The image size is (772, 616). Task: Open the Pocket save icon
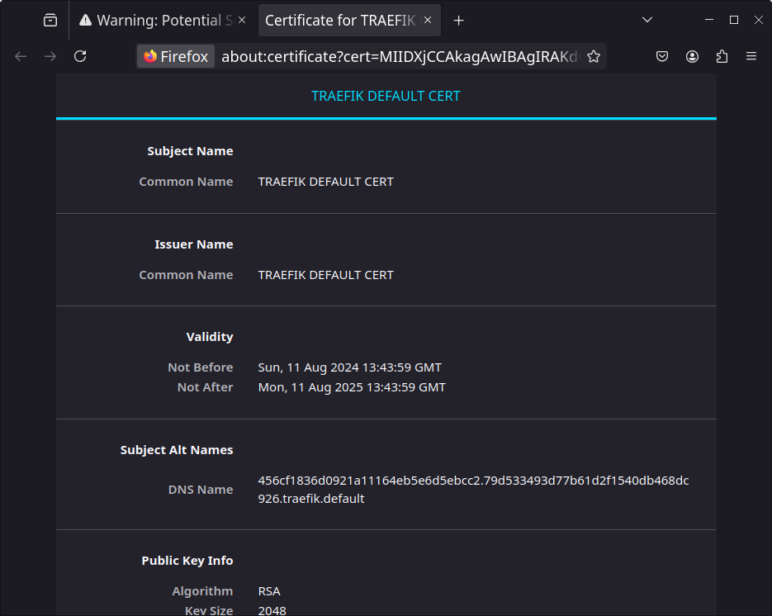(662, 57)
